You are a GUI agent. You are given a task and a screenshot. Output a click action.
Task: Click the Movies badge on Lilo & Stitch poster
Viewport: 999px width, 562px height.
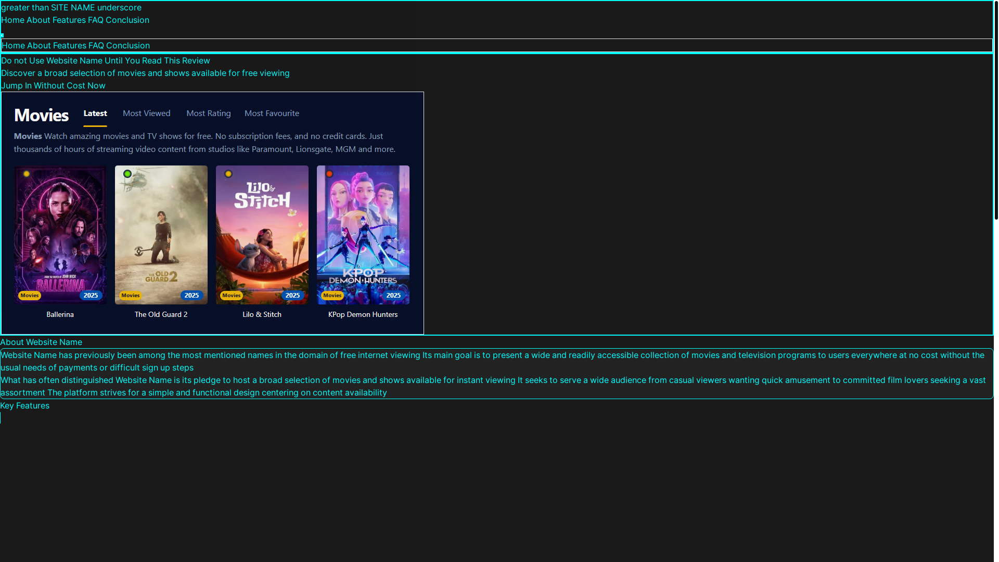point(232,296)
